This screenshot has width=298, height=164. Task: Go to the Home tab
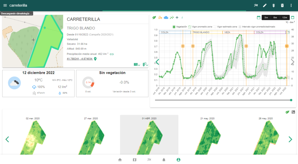pos(120,160)
